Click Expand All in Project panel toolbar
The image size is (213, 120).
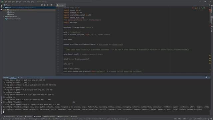pyautogui.click(x=45, y=5)
